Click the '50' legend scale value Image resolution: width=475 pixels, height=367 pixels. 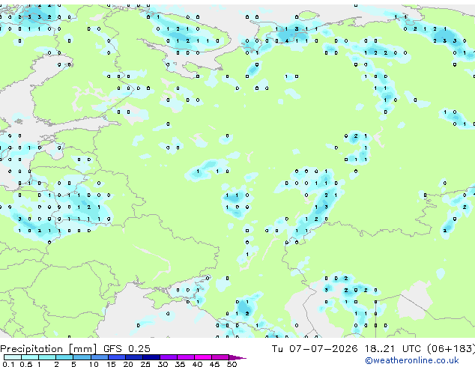(232, 364)
